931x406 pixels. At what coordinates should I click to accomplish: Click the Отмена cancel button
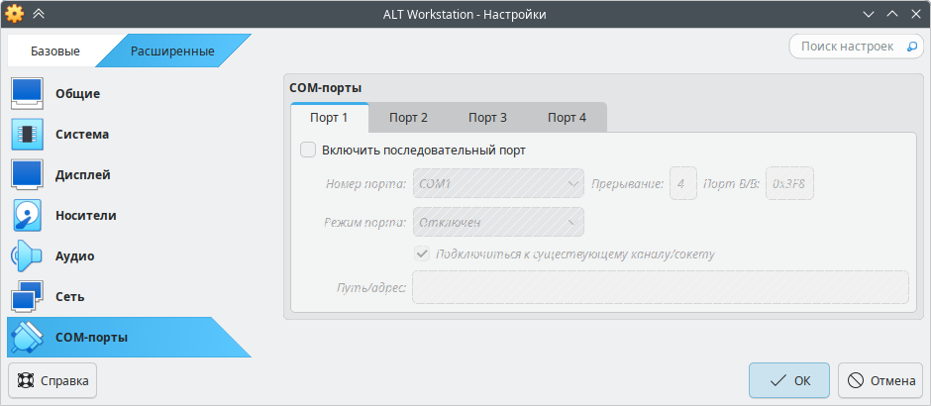tap(880, 380)
